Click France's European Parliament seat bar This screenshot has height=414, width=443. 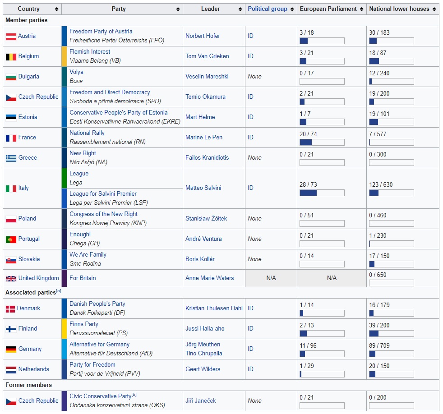coord(322,143)
